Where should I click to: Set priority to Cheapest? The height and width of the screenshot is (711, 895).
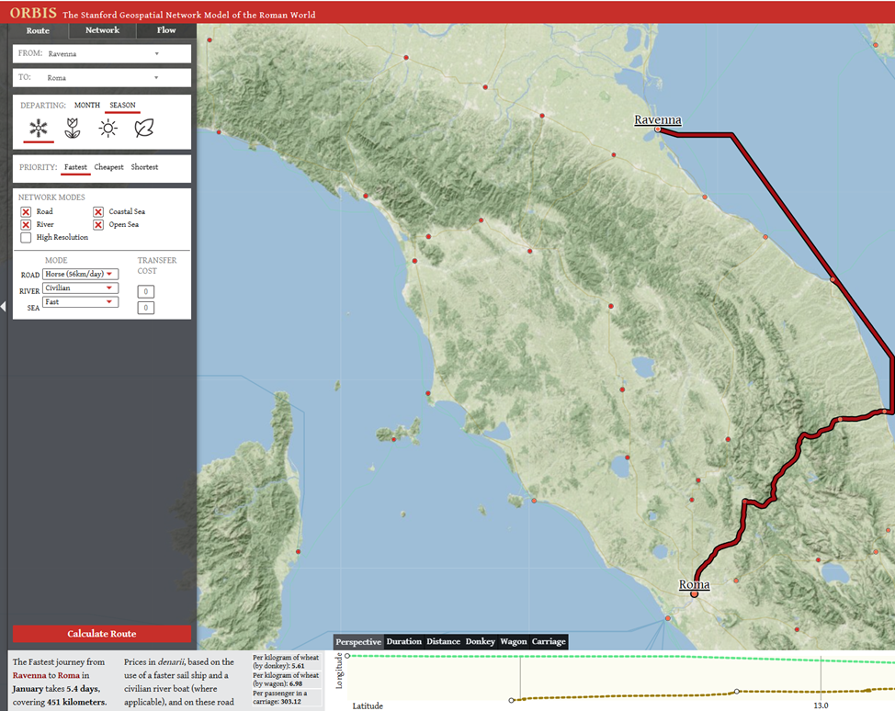tap(108, 167)
